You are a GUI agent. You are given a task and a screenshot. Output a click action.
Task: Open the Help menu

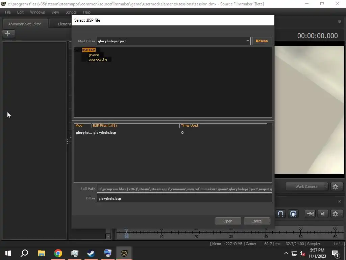click(87, 12)
